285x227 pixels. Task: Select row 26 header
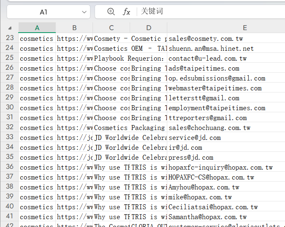[x=9, y=68]
